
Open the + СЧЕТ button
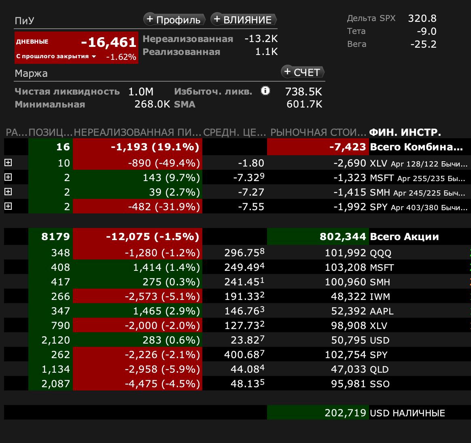[303, 72]
